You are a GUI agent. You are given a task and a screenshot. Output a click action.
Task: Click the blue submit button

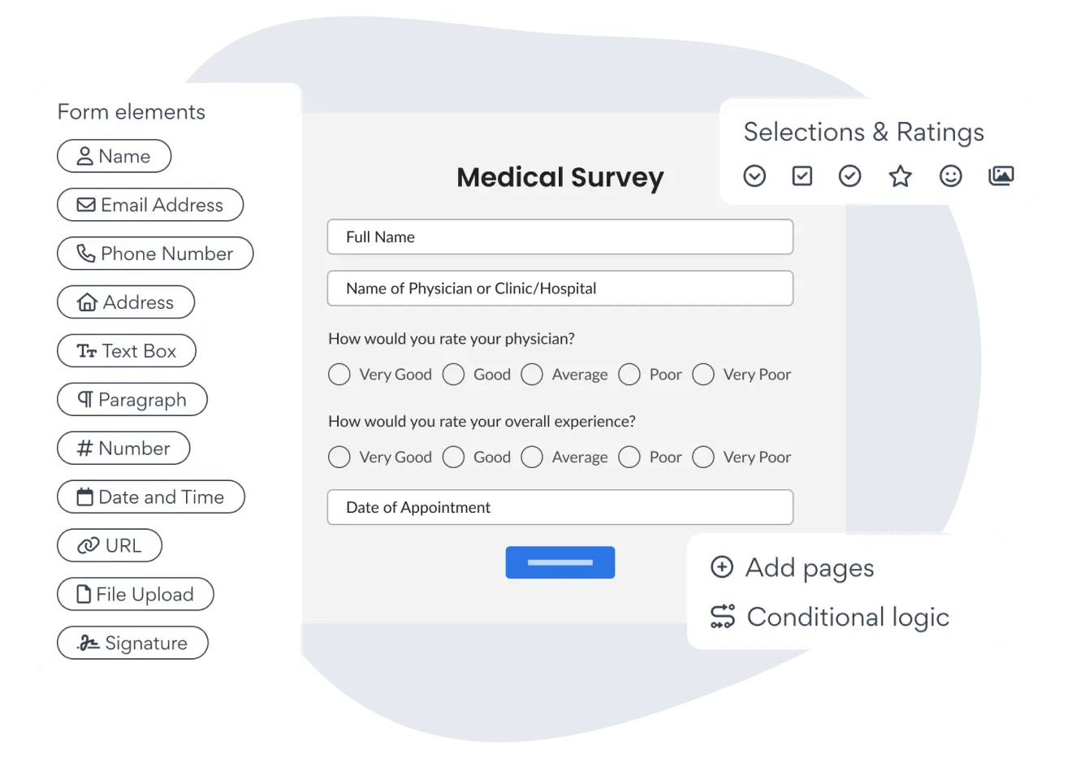tap(560, 562)
